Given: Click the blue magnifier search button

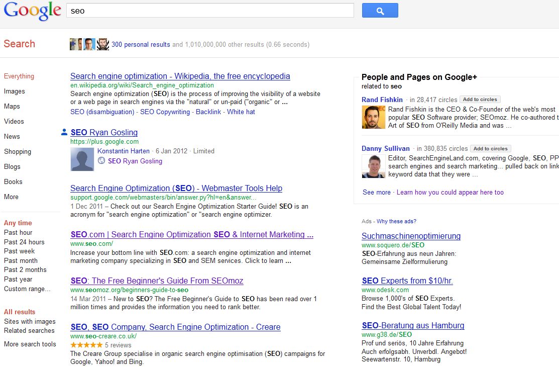Looking at the screenshot, I should [x=380, y=11].
